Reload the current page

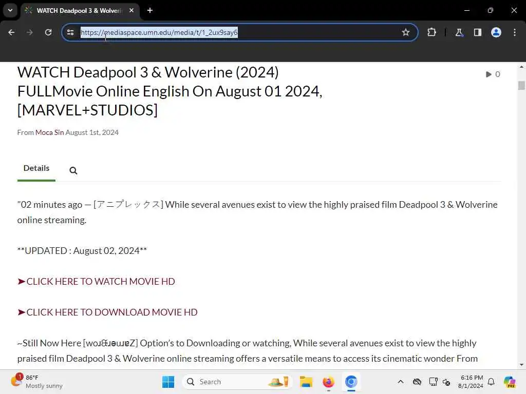(x=48, y=32)
